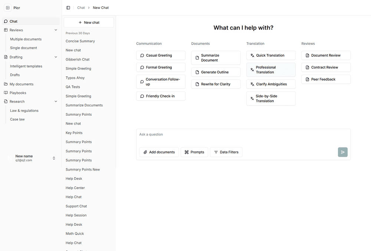Click the paperclip Add documents button
Image resolution: width=371 pixels, height=251 pixels.
159,152
